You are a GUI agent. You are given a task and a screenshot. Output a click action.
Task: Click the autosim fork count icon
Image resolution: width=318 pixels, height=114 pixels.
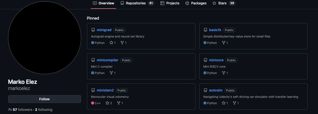pyautogui.click(x=234, y=103)
